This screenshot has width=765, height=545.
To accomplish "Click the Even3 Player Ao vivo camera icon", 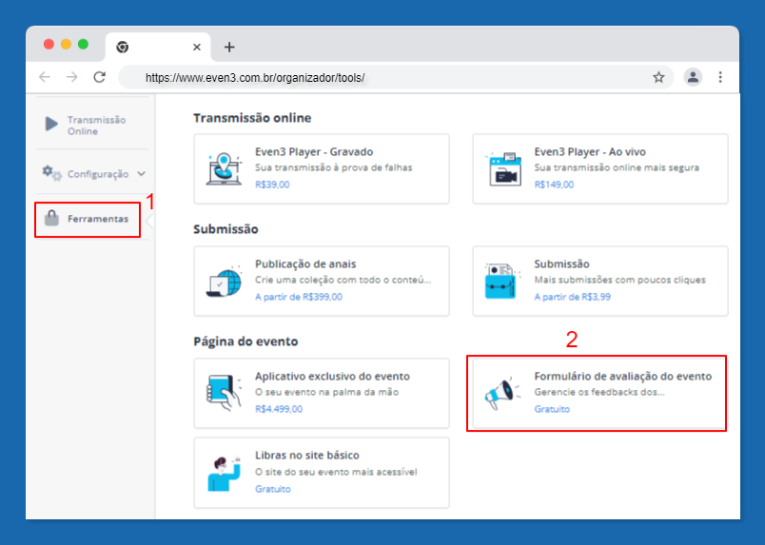I will tap(503, 168).
